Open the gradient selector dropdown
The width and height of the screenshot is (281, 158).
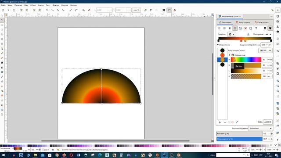[231, 34]
